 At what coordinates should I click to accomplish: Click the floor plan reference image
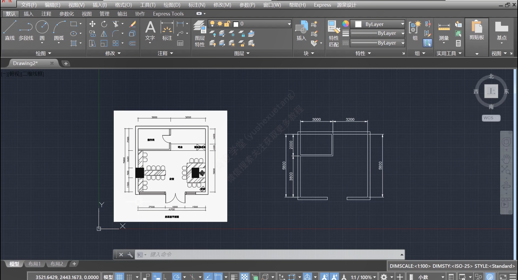coord(171,166)
